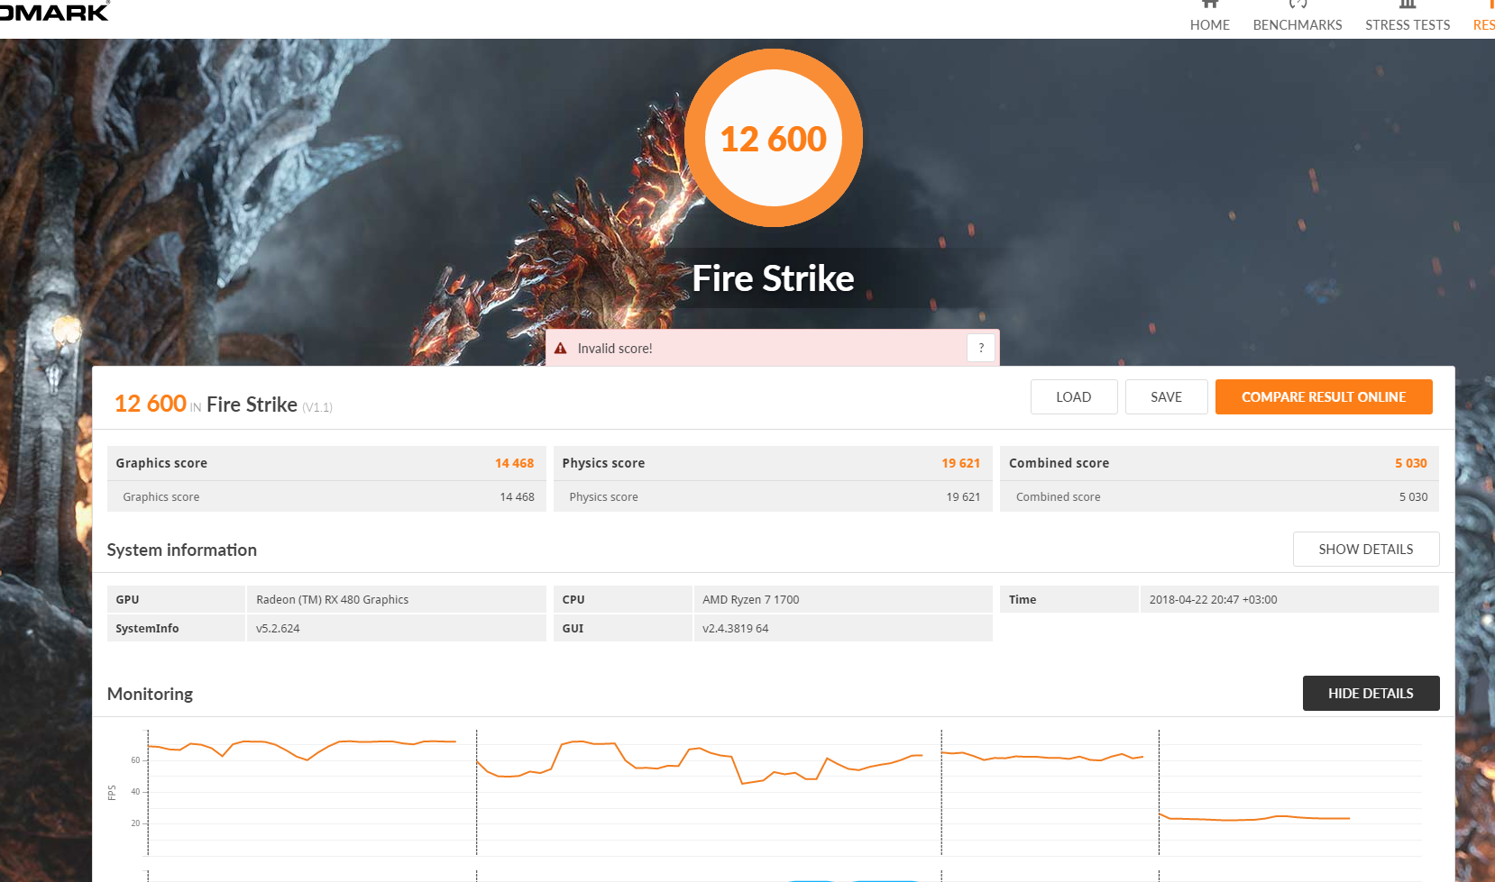This screenshot has height=882, width=1495.
Task: Click the 2018-04-22 20:47 +03:00 timestamp
Action: click(1213, 599)
